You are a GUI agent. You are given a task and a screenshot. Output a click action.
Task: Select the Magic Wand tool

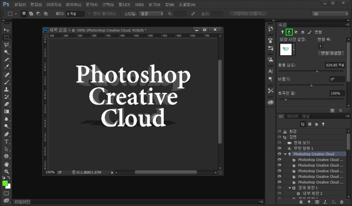pos(7,52)
